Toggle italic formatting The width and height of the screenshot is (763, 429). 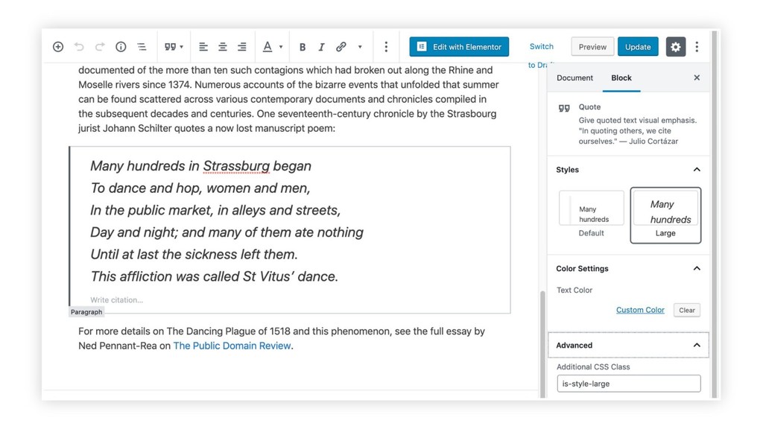click(321, 47)
